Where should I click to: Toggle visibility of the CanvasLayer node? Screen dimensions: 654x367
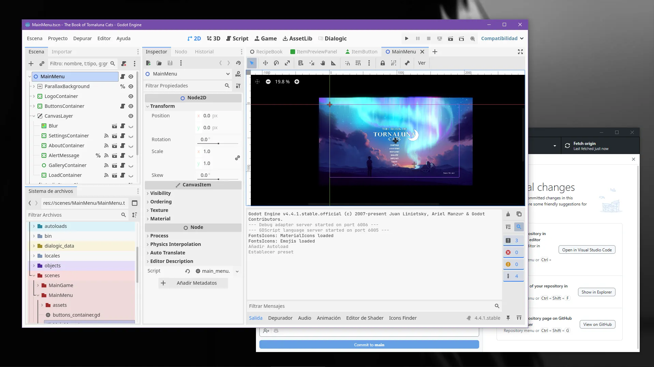(x=131, y=116)
